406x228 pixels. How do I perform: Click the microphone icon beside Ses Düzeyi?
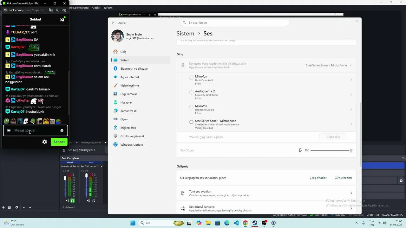pyautogui.click(x=300, y=150)
